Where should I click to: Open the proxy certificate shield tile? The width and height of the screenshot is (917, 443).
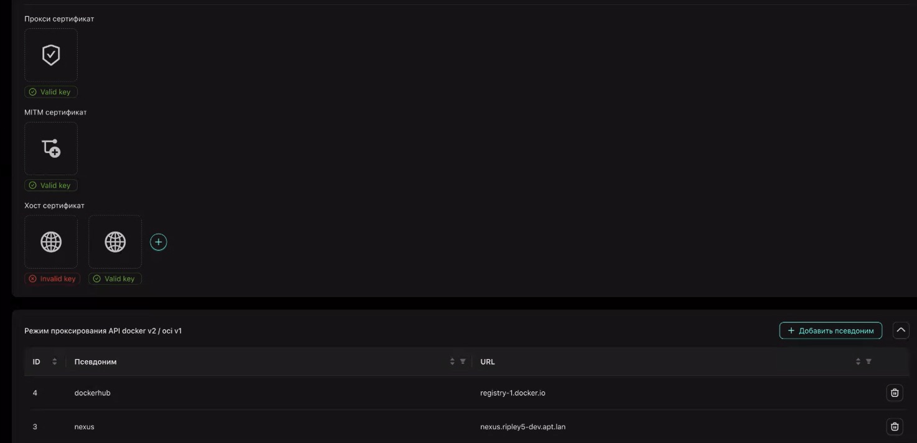(x=51, y=55)
